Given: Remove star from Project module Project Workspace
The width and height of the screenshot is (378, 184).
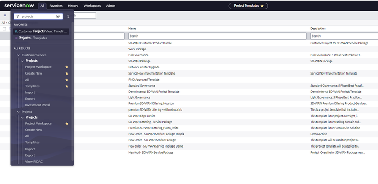Looking at the screenshot, I should tap(67, 124).
